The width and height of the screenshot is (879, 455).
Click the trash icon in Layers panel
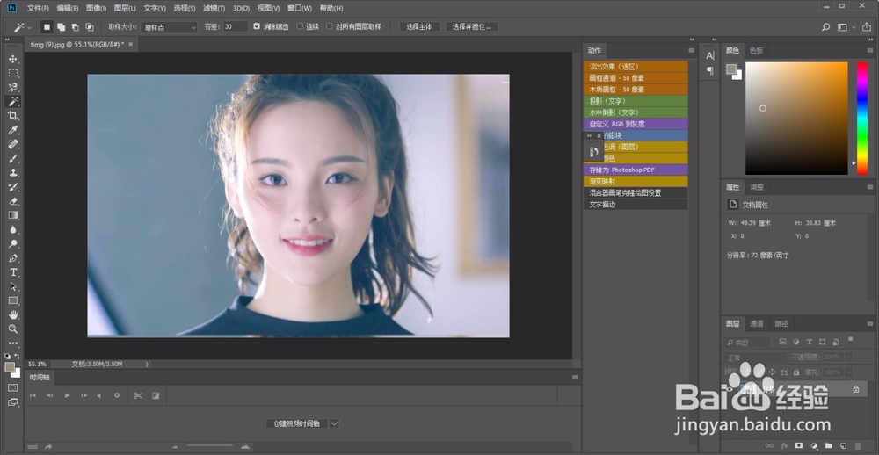click(x=858, y=446)
